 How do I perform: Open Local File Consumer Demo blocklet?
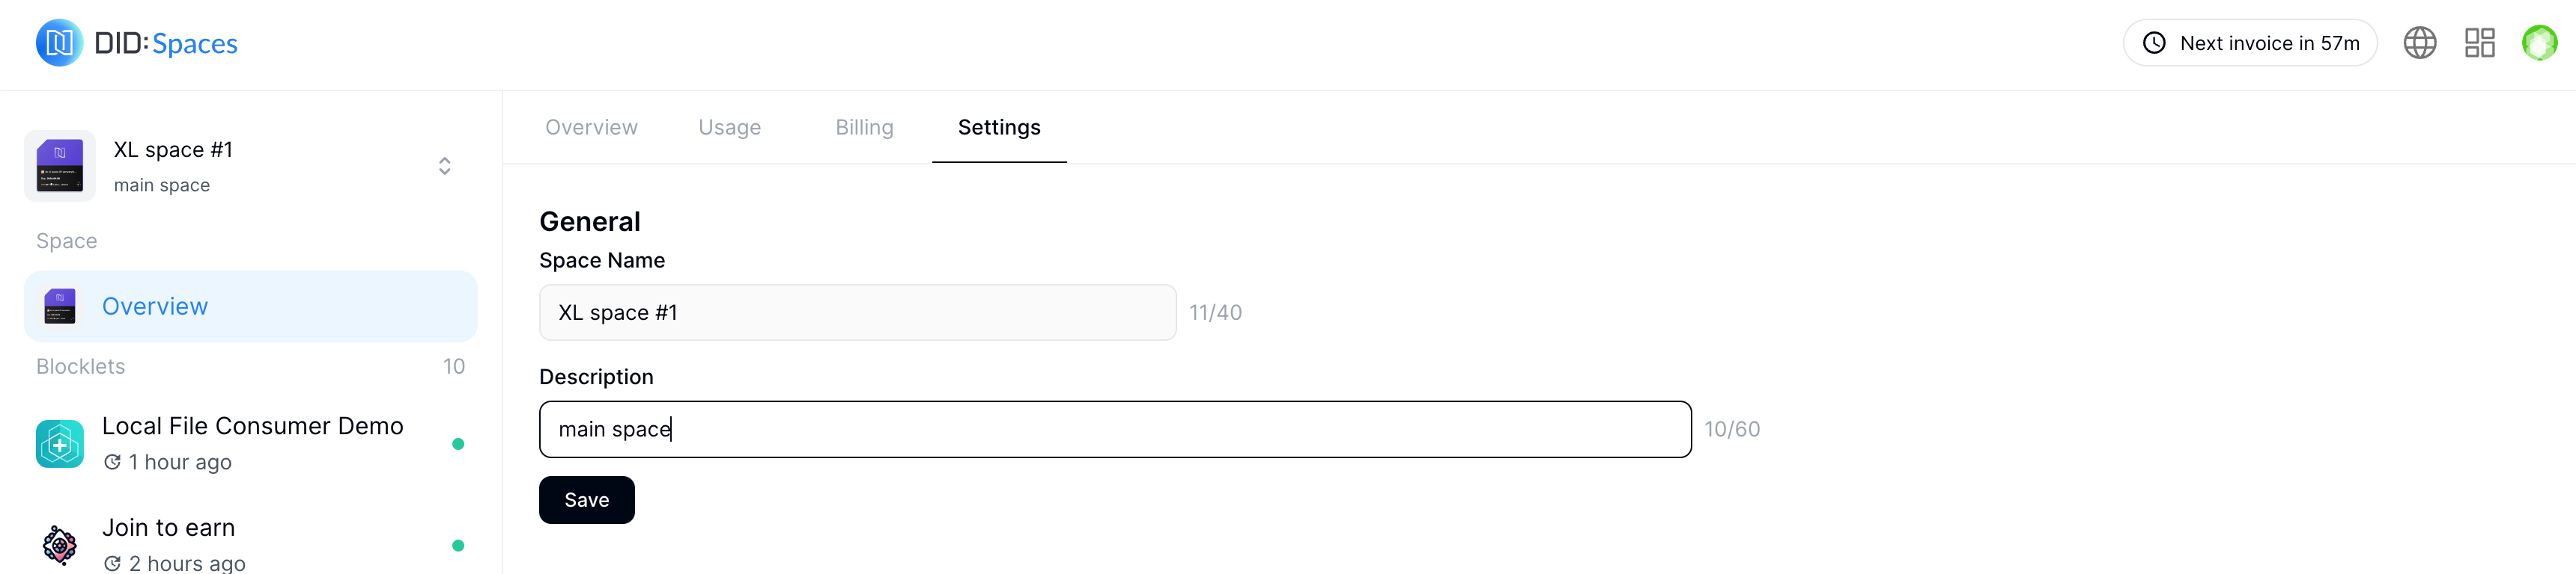click(252, 428)
